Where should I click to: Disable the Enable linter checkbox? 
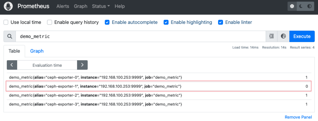pyautogui.click(x=220, y=22)
